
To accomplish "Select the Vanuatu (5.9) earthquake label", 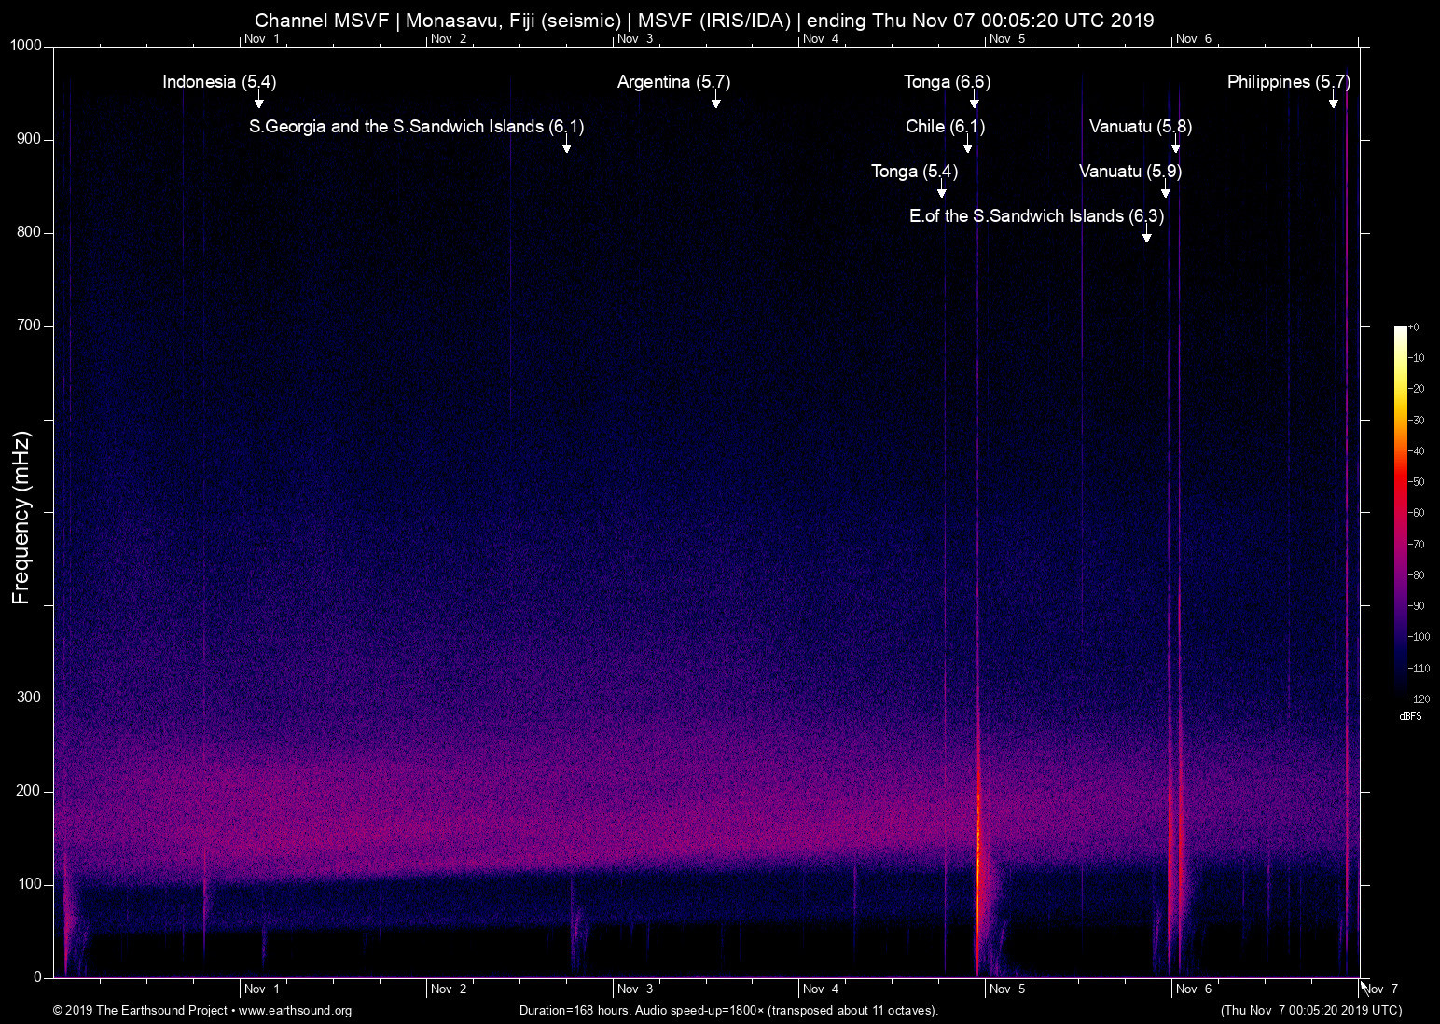I will click(x=1129, y=172).
